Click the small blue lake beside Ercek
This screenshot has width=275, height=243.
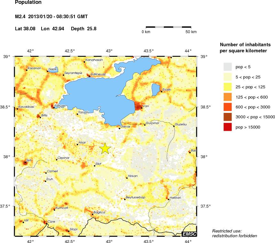coord(156,89)
